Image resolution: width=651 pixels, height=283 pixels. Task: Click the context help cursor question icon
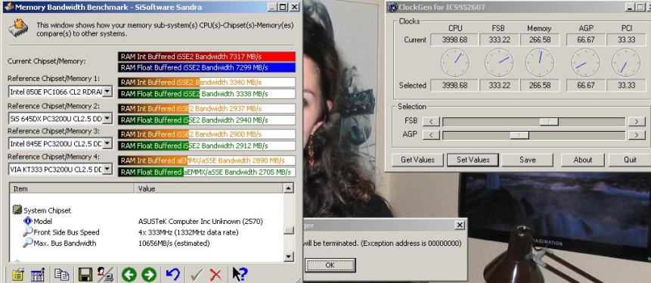click(x=240, y=274)
